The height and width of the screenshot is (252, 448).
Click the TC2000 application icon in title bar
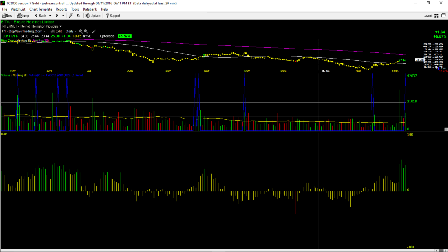pyautogui.click(x=3, y=3)
